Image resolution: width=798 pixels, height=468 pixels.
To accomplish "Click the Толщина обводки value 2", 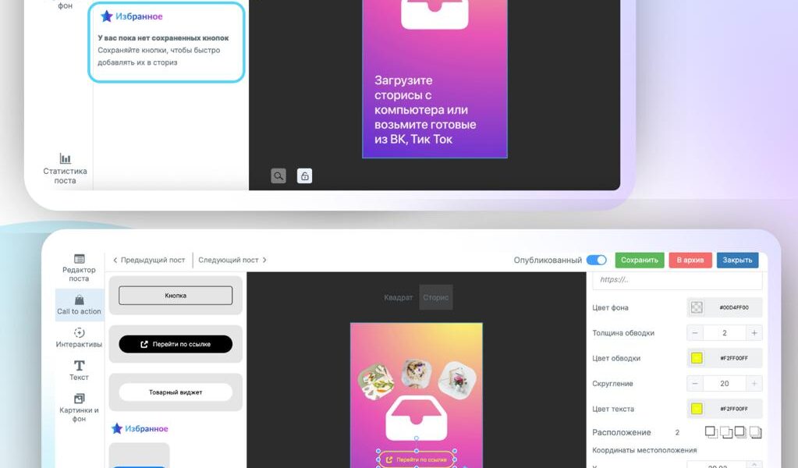I will [x=725, y=333].
